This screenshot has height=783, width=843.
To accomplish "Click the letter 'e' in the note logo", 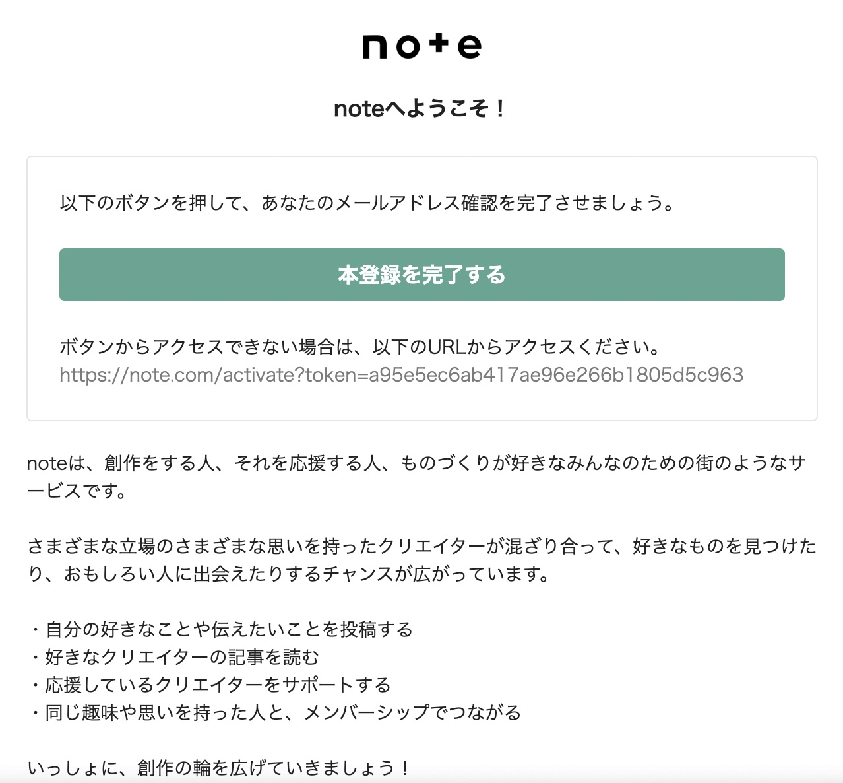I will click(469, 47).
